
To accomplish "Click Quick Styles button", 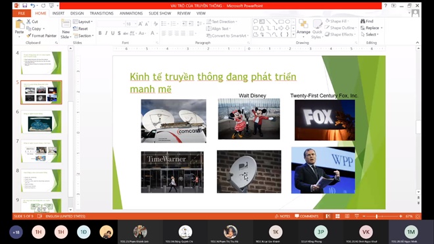I will pos(317,29).
